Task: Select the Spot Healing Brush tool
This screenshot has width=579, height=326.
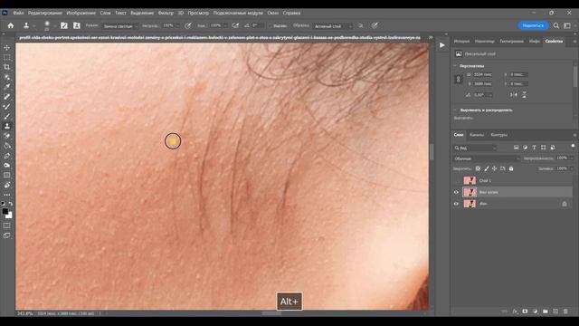Action: [6, 97]
